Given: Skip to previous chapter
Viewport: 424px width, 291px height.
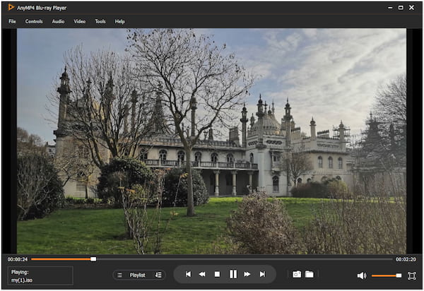Looking at the screenshot, I should pyautogui.click(x=188, y=274).
